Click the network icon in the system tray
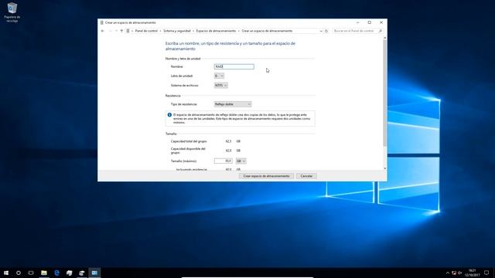This screenshot has height=278, width=495. 454,273
